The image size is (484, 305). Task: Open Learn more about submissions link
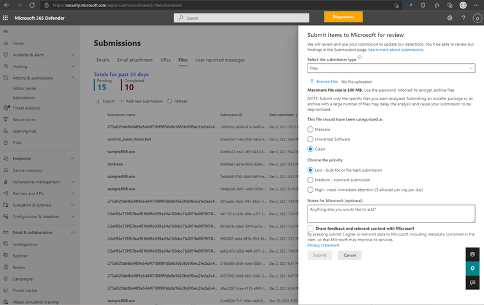(396, 50)
